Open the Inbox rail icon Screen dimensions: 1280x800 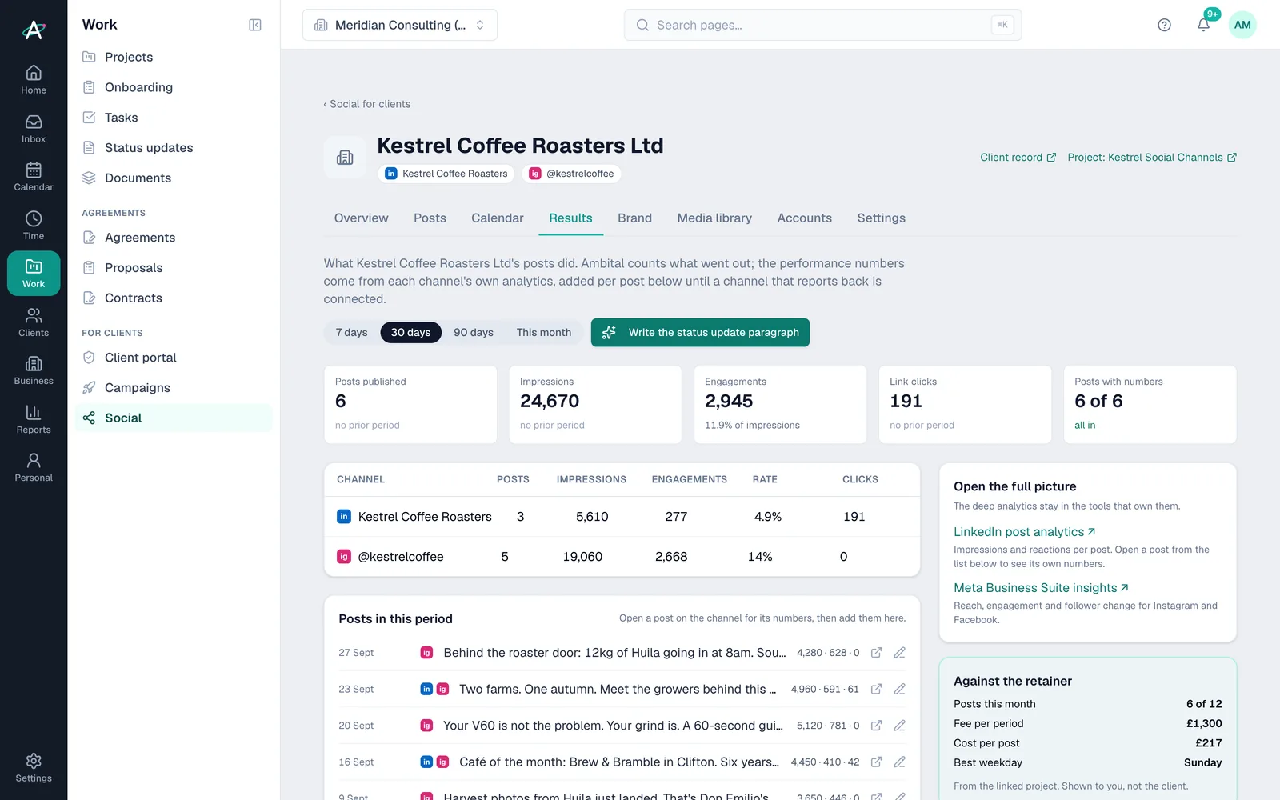click(34, 128)
